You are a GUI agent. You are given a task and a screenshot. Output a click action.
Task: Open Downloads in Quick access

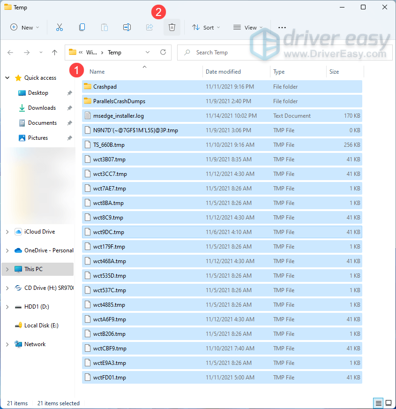[x=42, y=108]
